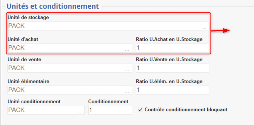Focus the Ratio U.élém. en U.Stockage field
The image size is (254, 125).
tap(172, 90)
